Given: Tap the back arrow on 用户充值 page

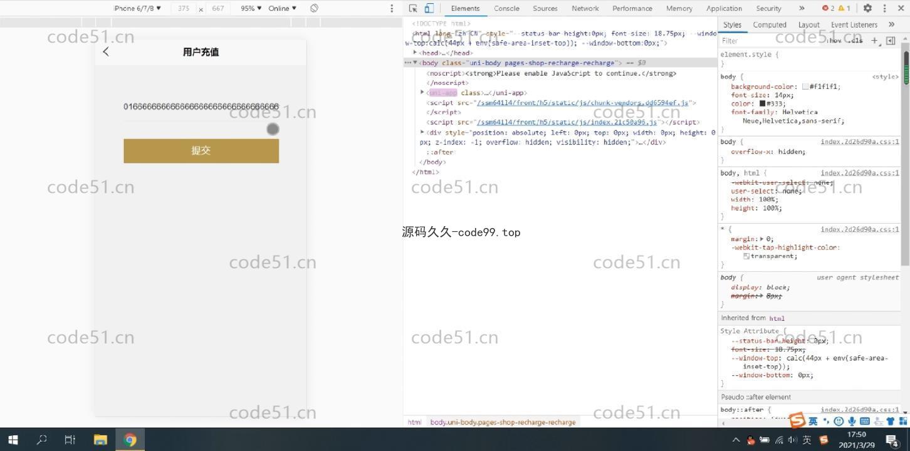Looking at the screenshot, I should pos(106,52).
